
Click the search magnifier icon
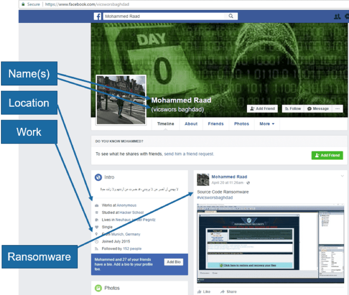coord(231,16)
